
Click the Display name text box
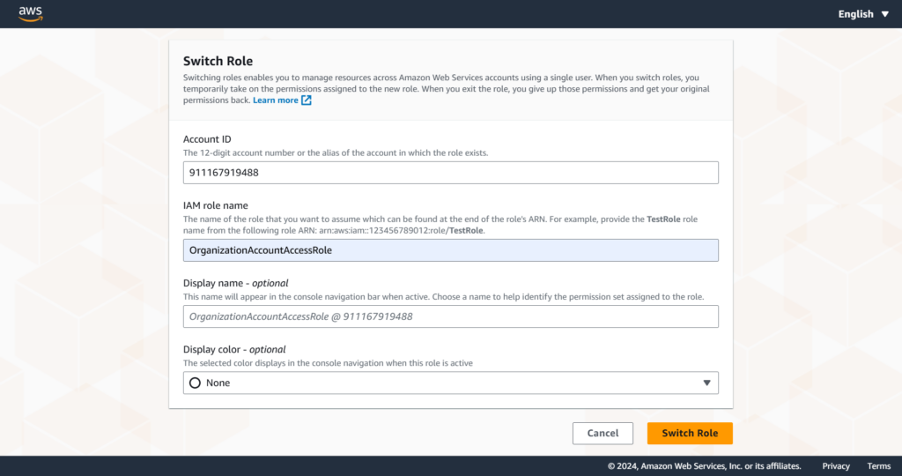click(450, 316)
